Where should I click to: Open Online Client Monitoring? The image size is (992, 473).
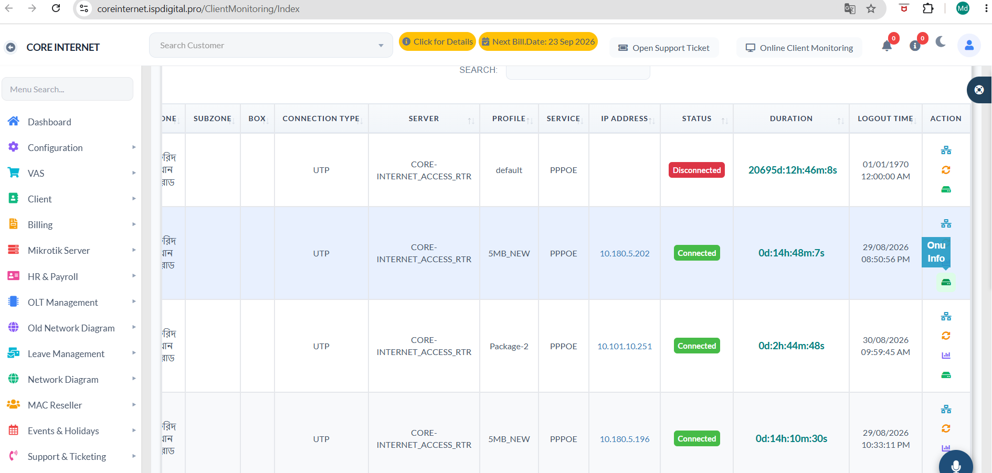click(x=799, y=48)
